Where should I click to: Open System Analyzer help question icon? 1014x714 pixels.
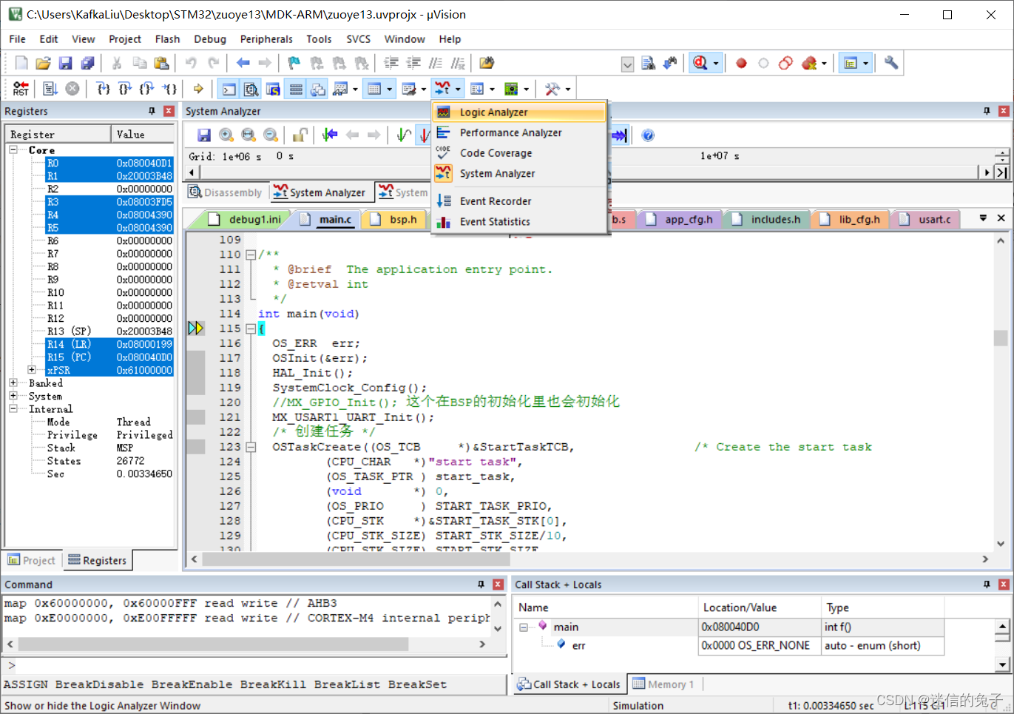pyautogui.click(x=648, y=135)
